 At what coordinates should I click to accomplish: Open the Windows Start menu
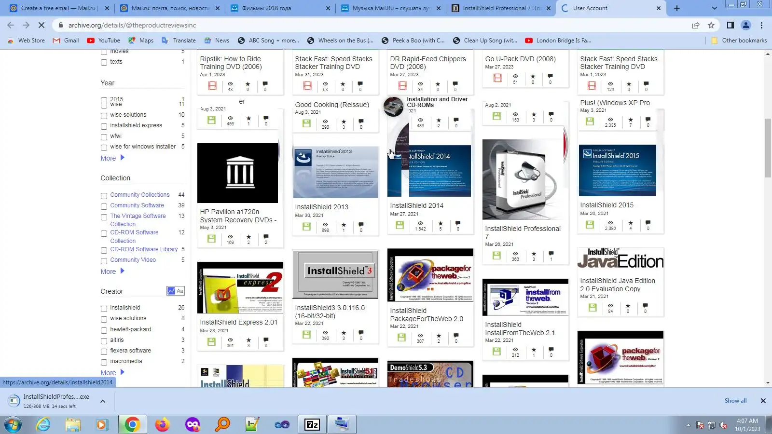[x=13, y=424]
